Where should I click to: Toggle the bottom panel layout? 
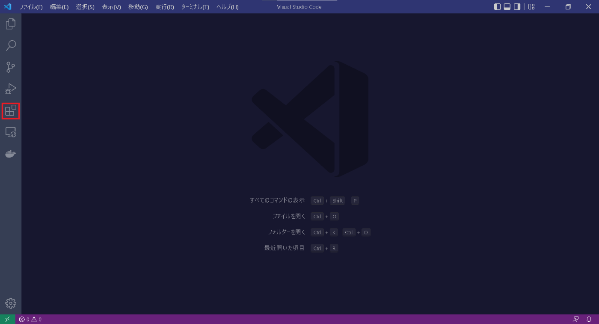507,7
